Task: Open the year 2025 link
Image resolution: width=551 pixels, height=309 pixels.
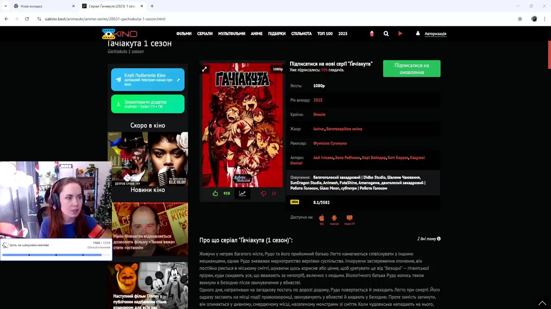Action: pos(318,100)
